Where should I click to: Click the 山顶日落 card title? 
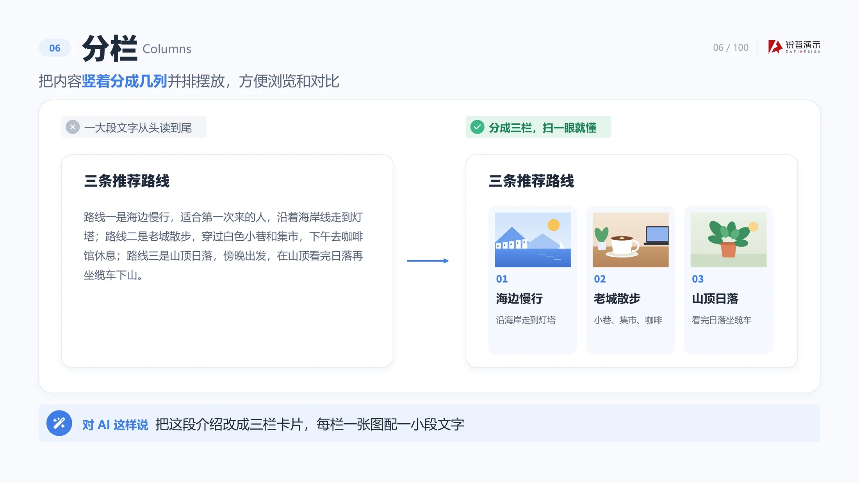(x=715, y=298)
